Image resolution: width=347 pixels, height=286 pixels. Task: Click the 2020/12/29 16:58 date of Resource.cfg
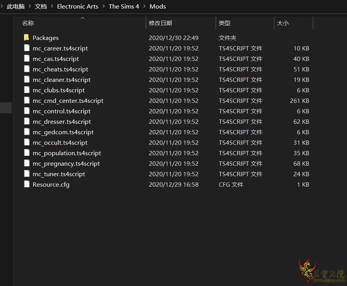pos(174,185)
